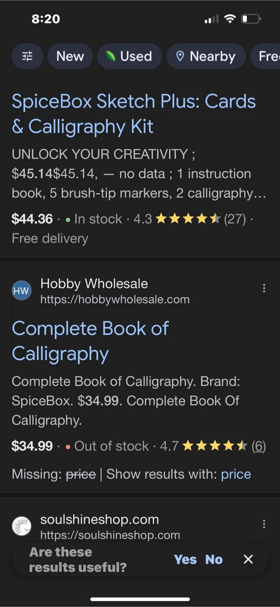
Task: Open more options for soulshineshop.com result
Action: (x=264, y=524)
